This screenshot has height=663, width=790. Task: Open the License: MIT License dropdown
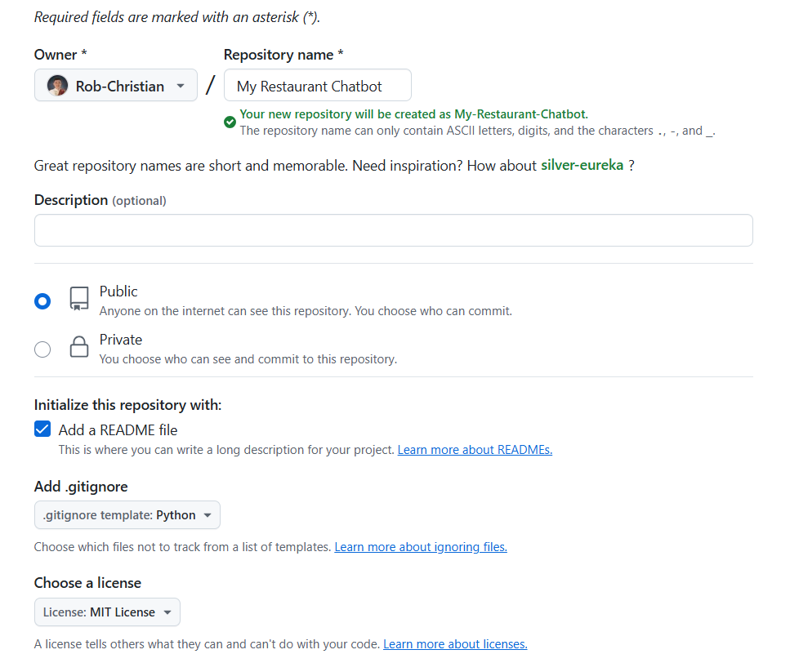click(106, 612)
